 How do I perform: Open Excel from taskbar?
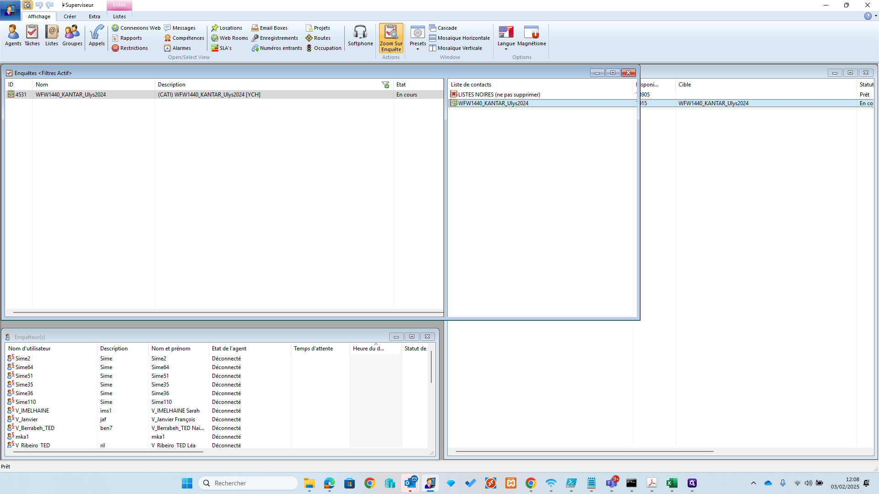pyautogui.click(x=672, y=483)
